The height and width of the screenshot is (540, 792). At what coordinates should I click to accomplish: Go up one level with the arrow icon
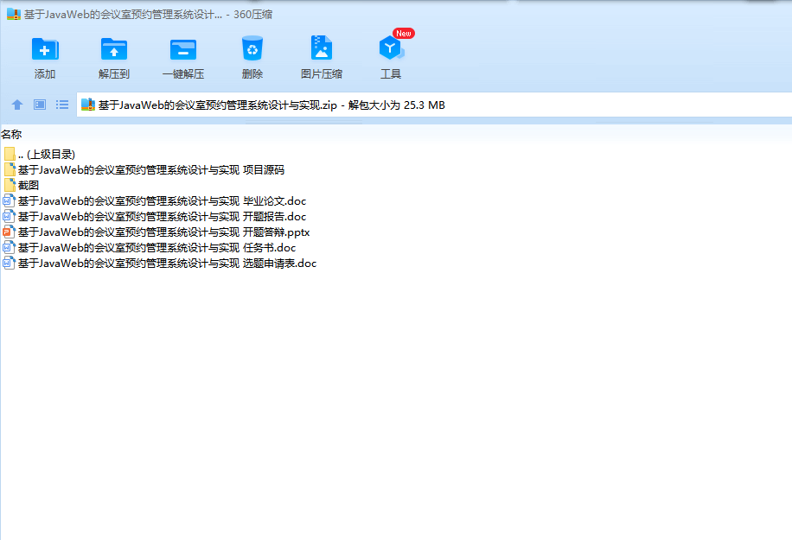click(x=17, y=105)
